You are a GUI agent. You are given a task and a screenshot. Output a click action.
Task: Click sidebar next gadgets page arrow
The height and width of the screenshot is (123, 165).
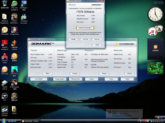(162, 3)
